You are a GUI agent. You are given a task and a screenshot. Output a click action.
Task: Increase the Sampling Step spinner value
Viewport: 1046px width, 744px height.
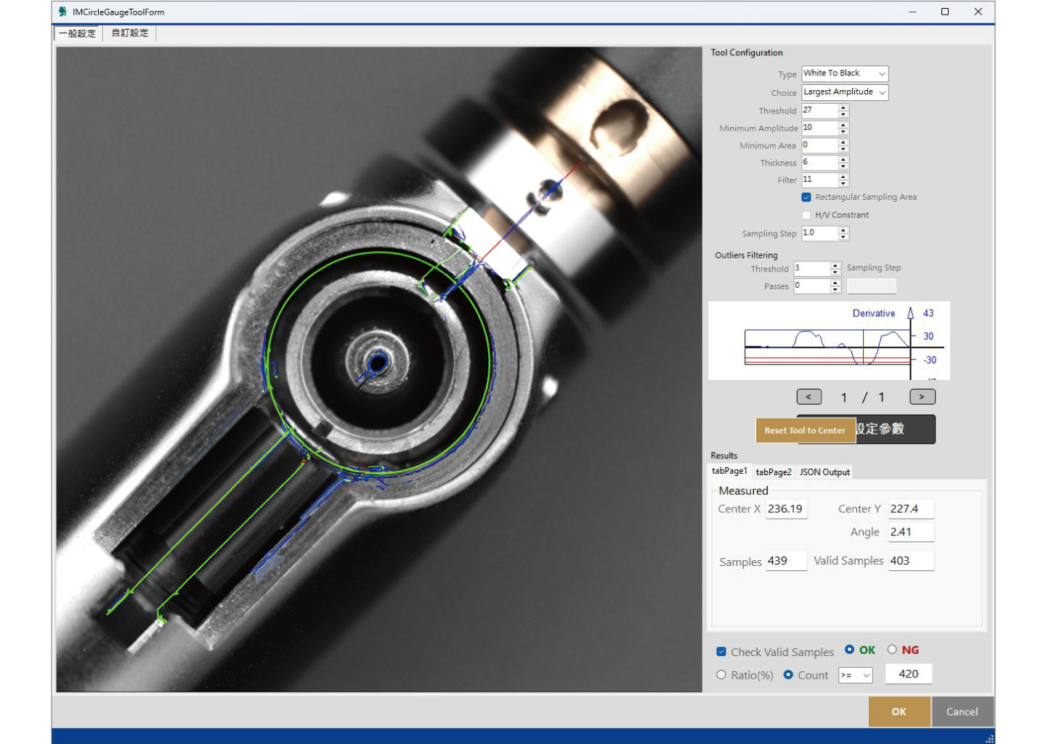[x=843, y=230]
